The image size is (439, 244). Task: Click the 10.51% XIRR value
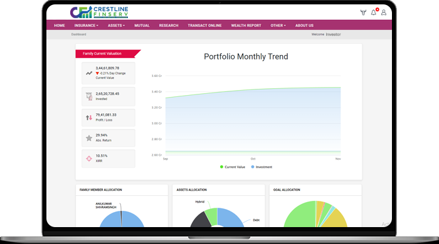[x=102, y=156]
